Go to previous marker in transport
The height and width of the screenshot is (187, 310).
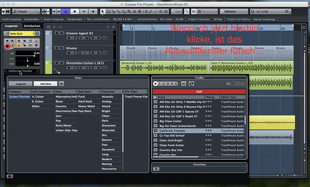54,11
